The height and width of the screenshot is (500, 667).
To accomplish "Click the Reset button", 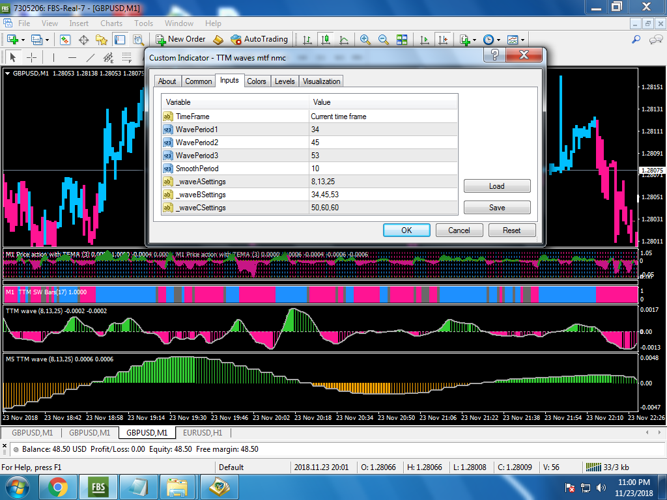I will pos(512,230).
